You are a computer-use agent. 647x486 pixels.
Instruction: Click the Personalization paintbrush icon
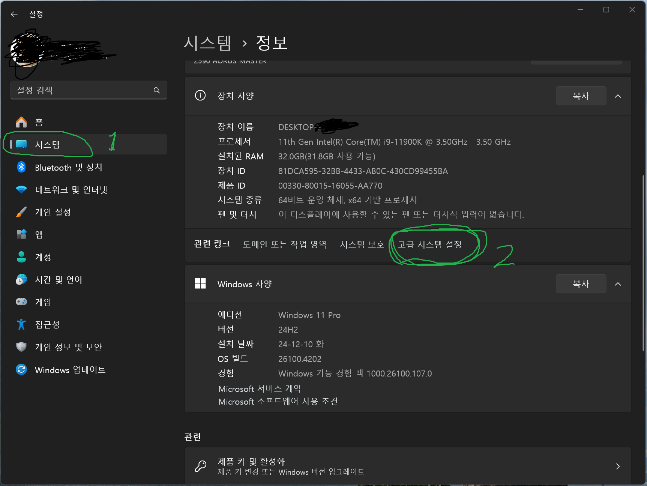point(21,212)
